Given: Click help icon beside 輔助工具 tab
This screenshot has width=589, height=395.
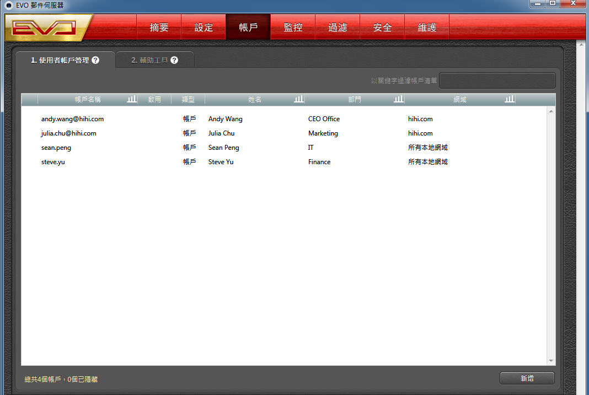Looking at the screenshot, I should coord(174,60).
